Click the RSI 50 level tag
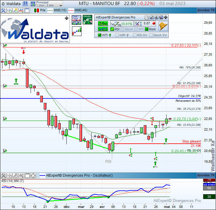This screenshot has width=216, height=210. pyautogui.click(x=209, y=188)
